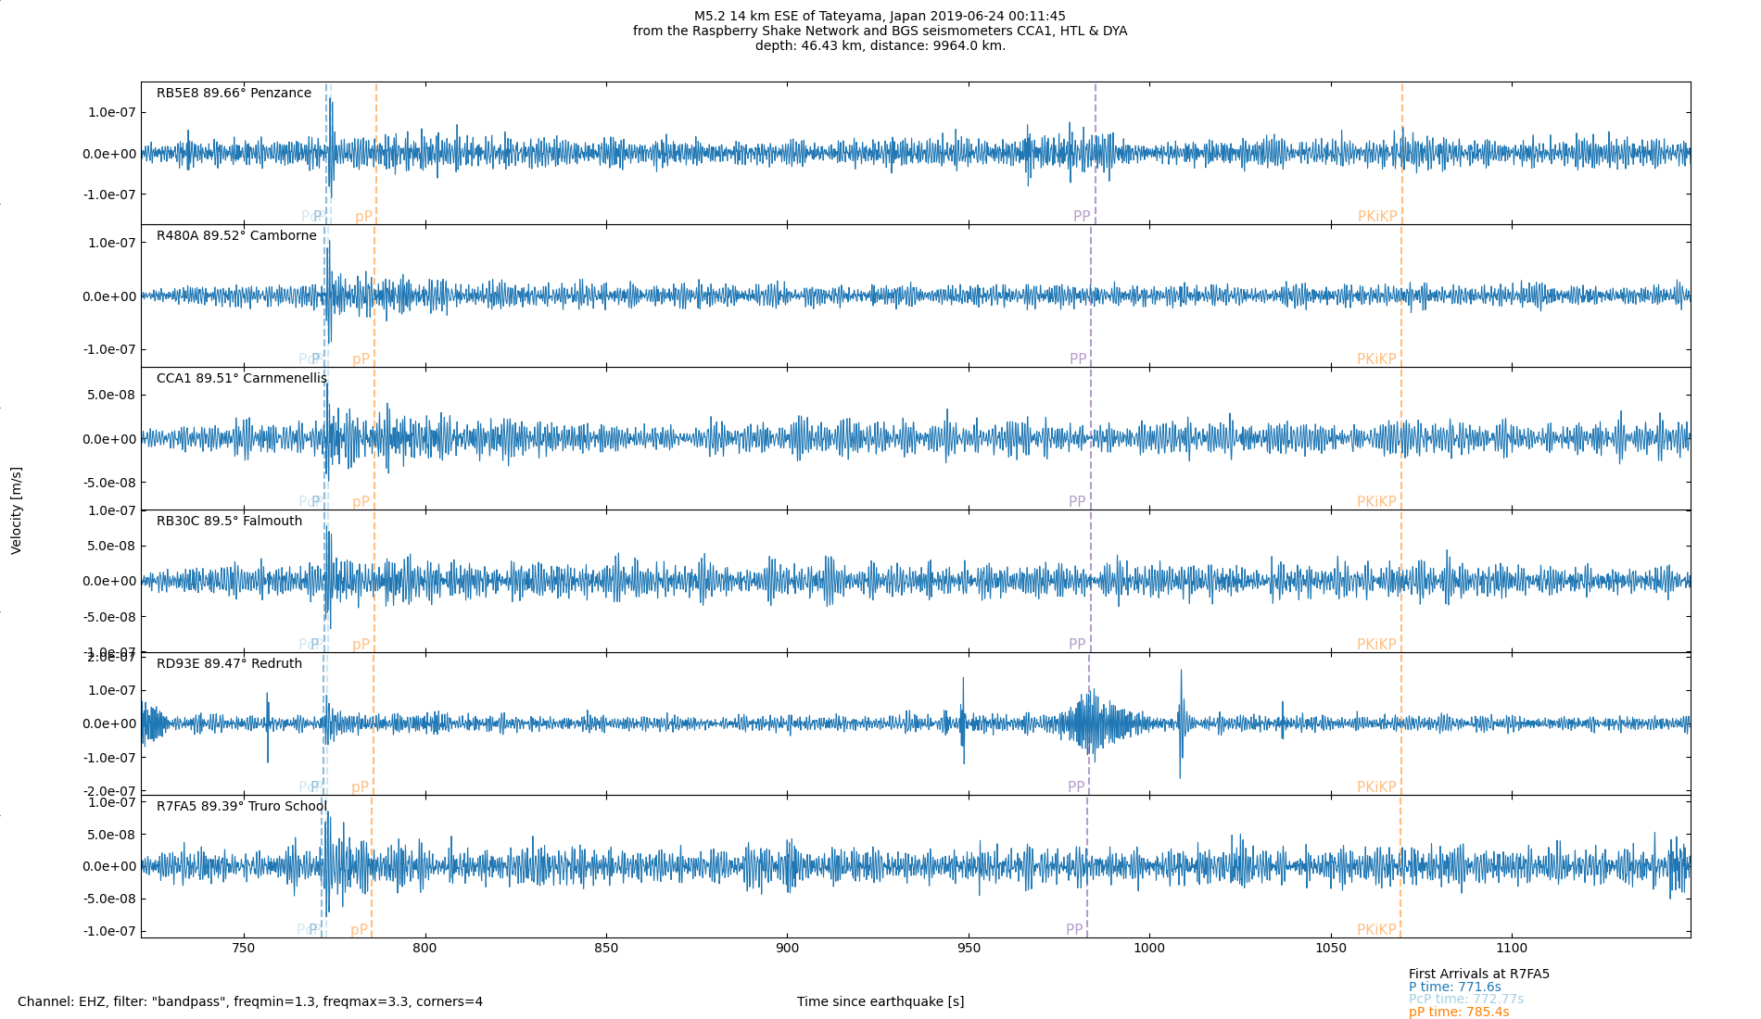Image resolution: width=1761 pixels, height=1019 pixels.
Task: Select the PKiKP phase label in the Penzance panel
Action: pos(1377,217)
